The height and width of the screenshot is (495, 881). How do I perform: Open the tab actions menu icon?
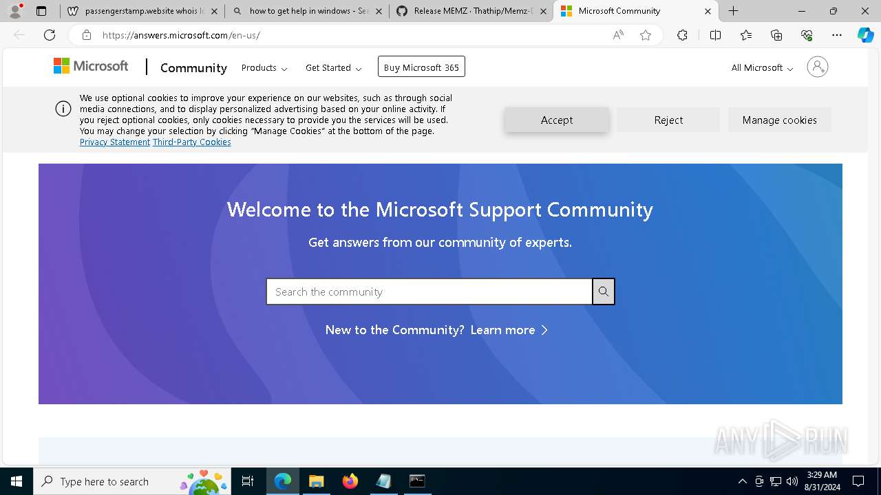click(x=41, y=11)
